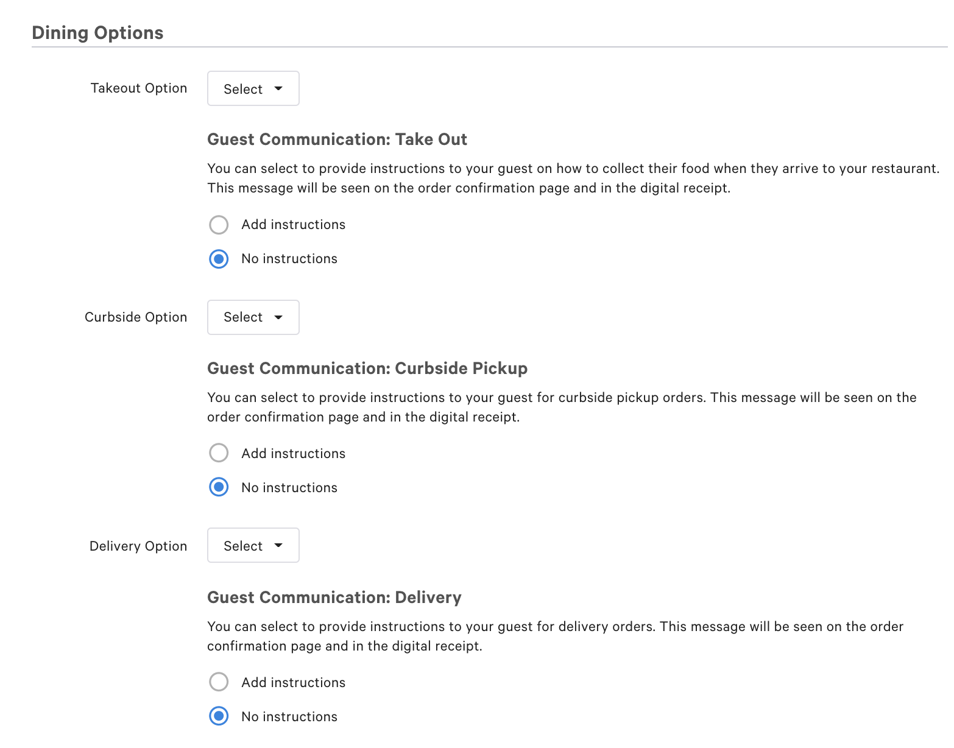Viewport: 954px width, 748px height.
Task: Select Add instructions for Delivery
Action: tap(218, 682)
